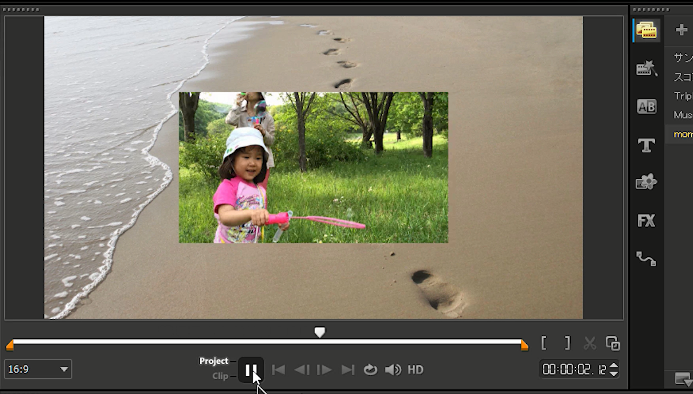693x394 pixels.
Task: Open the Instant Project panel
Action: [646, 69]
